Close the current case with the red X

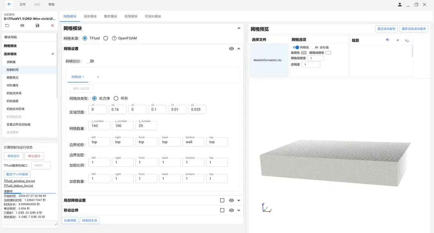[x=52, y=25]
